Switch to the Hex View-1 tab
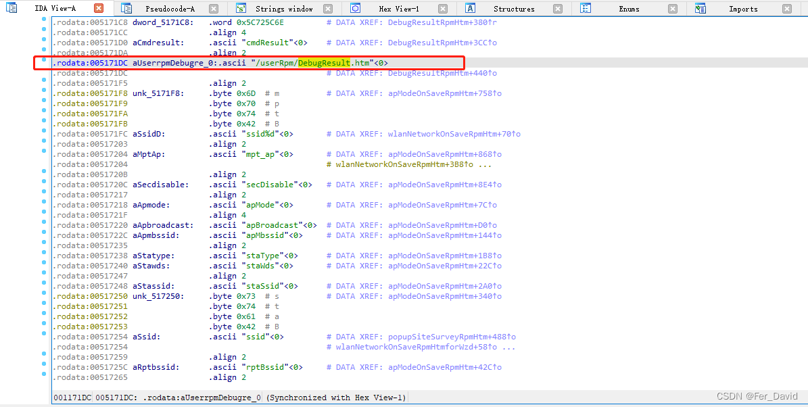The image size is (808, 407). click(x=399, y=9)
